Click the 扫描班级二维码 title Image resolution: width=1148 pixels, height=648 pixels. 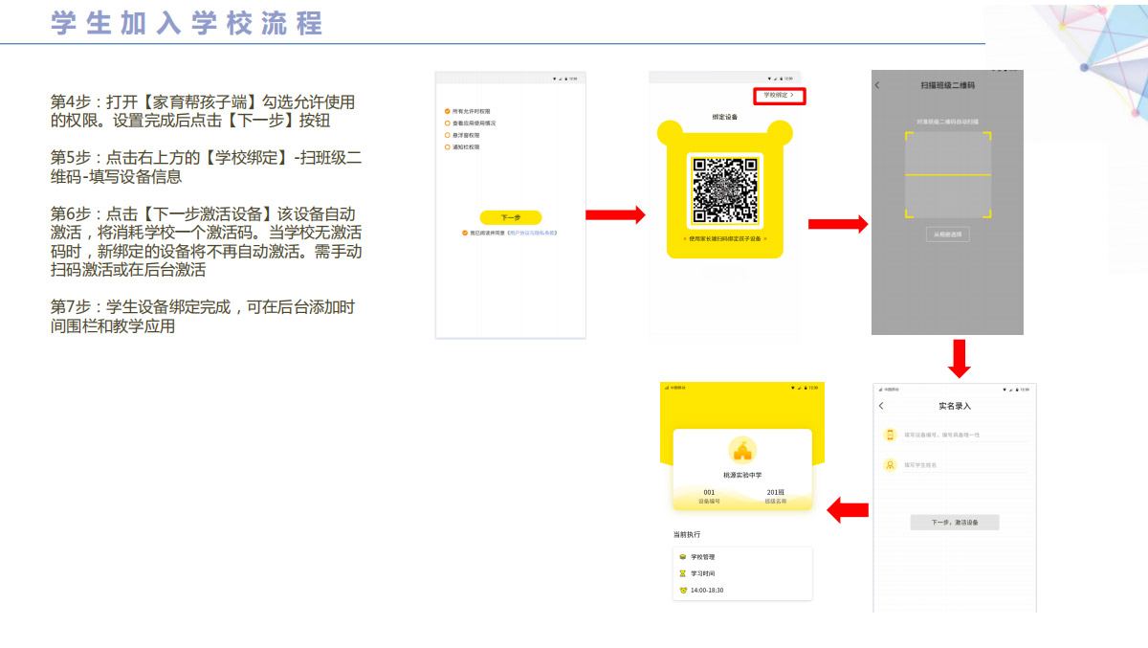click(x=947, y=85)
